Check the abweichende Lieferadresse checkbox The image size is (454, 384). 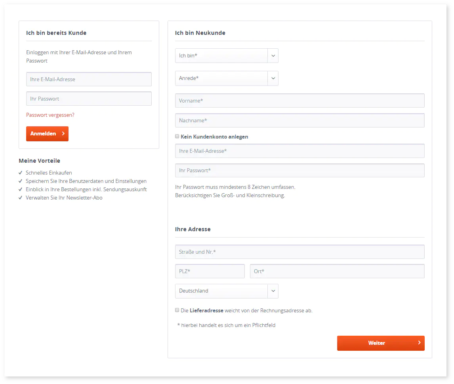(x=177, y=310)
